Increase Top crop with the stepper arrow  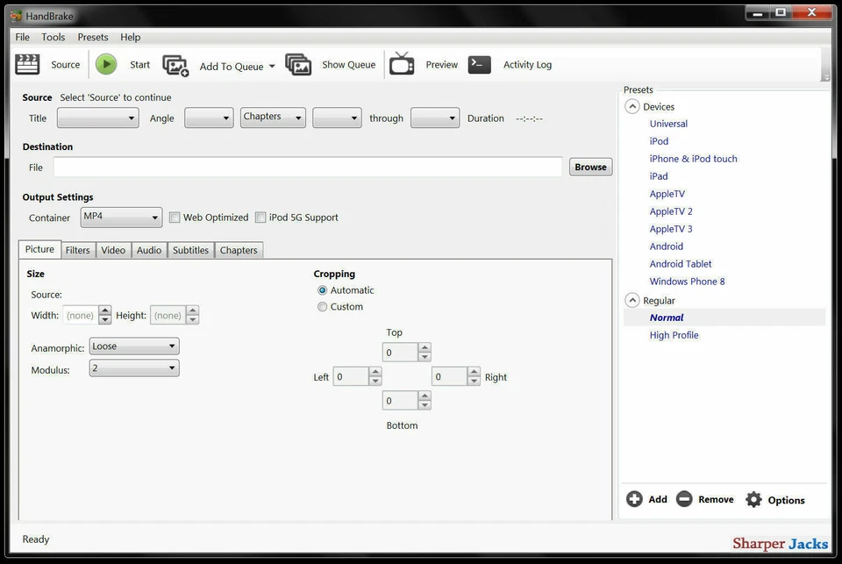tap(425, 346)
